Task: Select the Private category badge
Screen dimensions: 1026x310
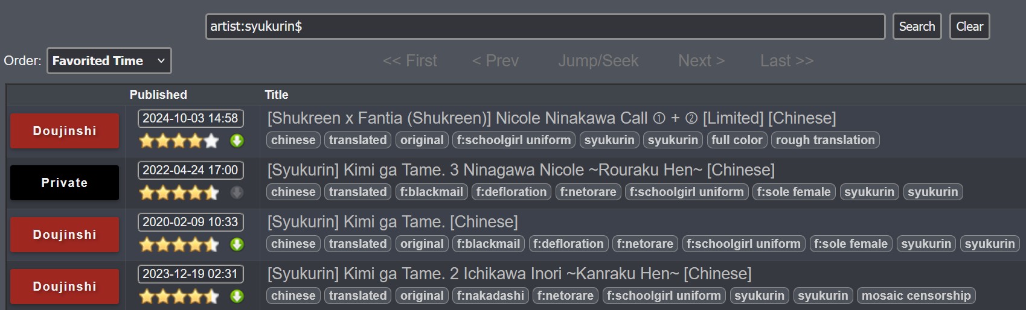Action: point(65,183)
